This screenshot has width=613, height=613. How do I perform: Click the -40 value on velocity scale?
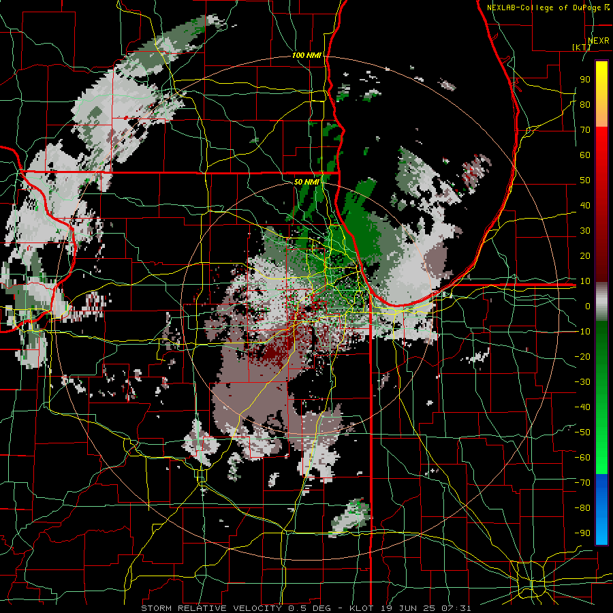pos(582,407)
